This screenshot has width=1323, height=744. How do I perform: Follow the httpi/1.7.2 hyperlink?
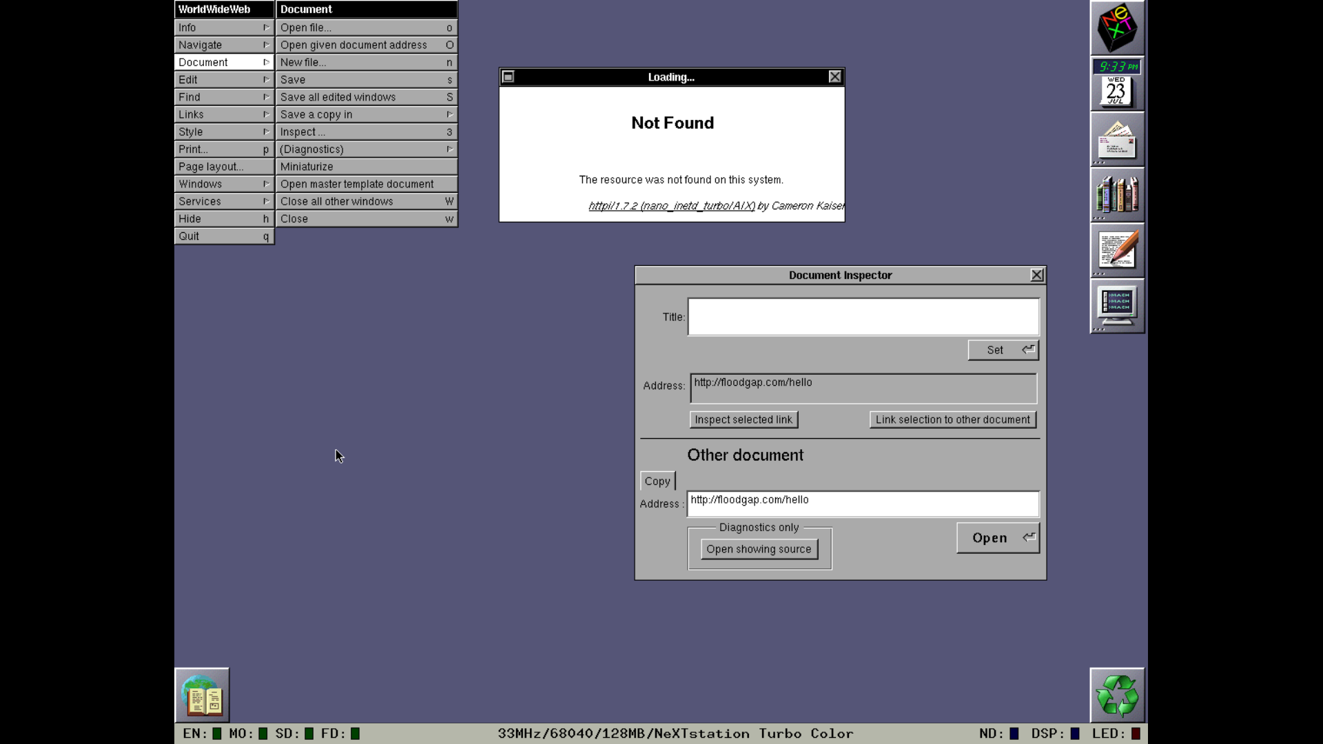tap(671, 206)
